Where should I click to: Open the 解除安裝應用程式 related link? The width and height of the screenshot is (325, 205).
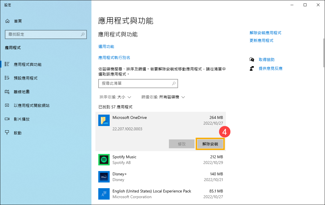pos(265,33)
